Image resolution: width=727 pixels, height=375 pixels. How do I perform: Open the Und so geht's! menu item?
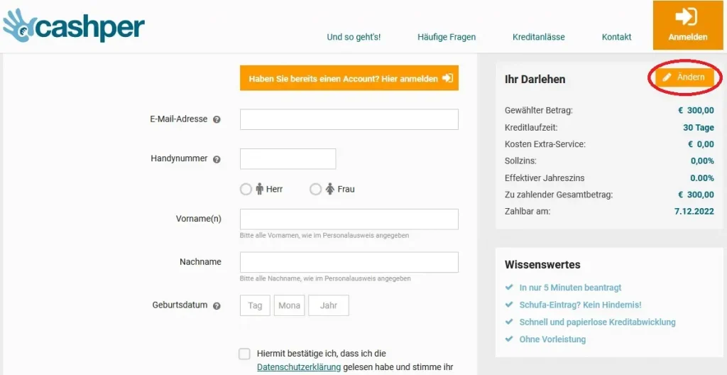coord(354,37)
